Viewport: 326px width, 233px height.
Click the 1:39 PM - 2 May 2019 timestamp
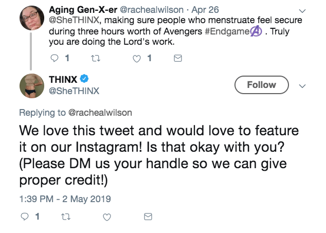pos(65,198)
